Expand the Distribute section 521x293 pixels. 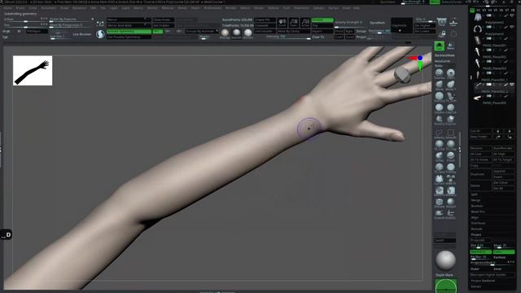click(478, 223)
